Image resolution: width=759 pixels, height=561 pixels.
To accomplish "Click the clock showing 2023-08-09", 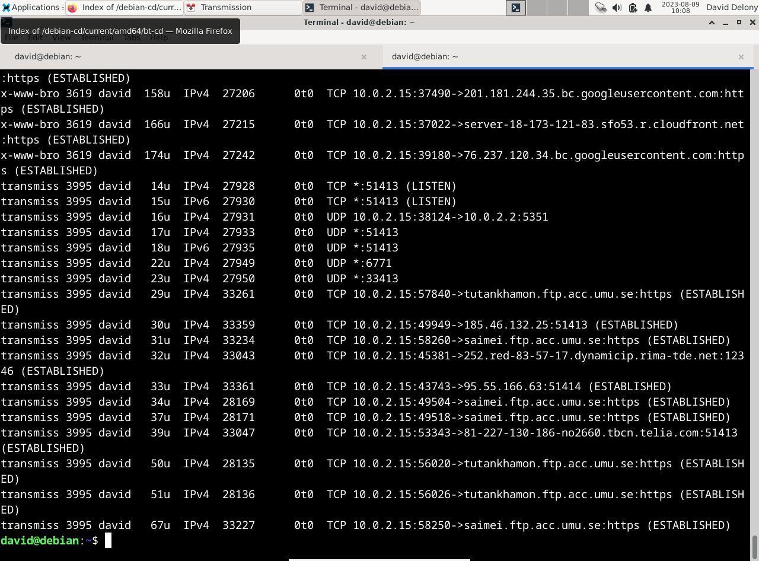I will [680, 7].
